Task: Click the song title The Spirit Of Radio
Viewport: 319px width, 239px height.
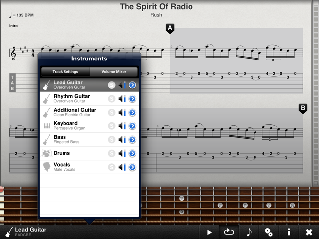Action: pos(156,7)
